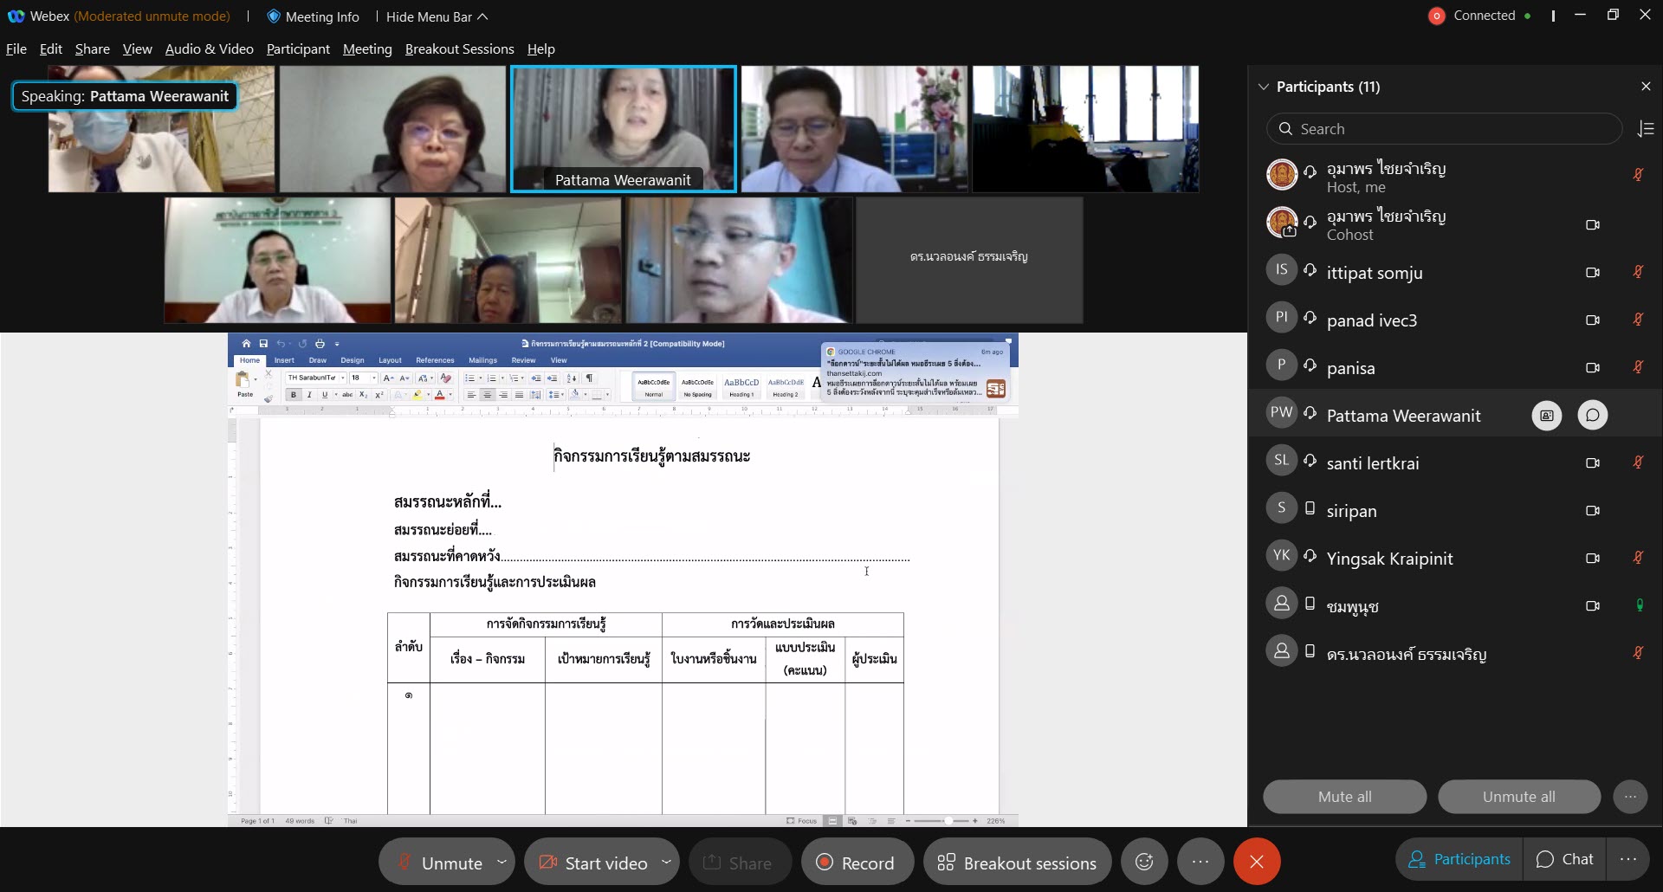Expand video options arrow next to Start video
This screenshot has width=1663, height=892.
[x=666, y=862]
